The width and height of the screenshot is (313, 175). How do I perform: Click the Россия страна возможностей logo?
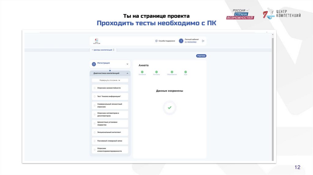pos(240,14)
